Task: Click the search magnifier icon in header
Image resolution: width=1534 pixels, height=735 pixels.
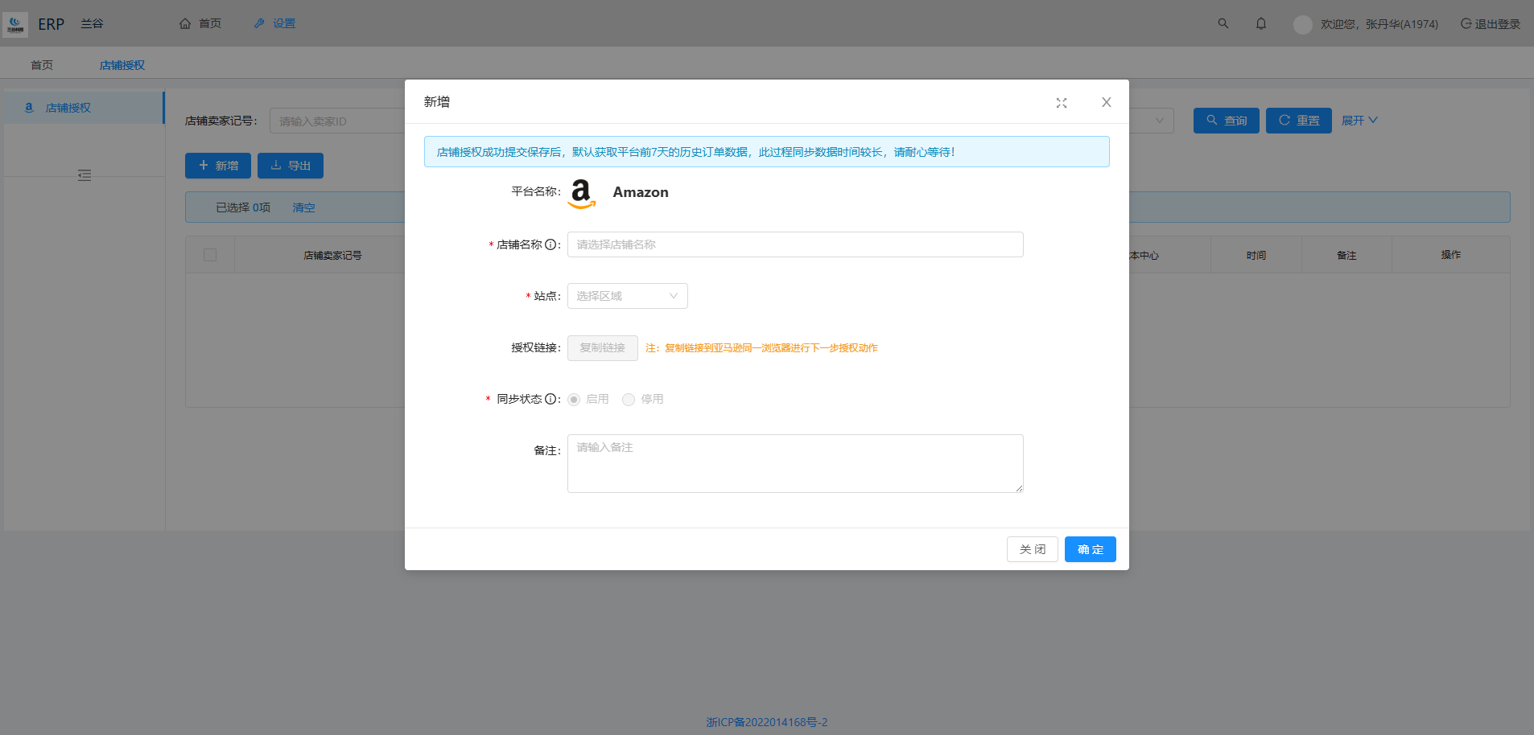Action: [x=1223, y=24]
